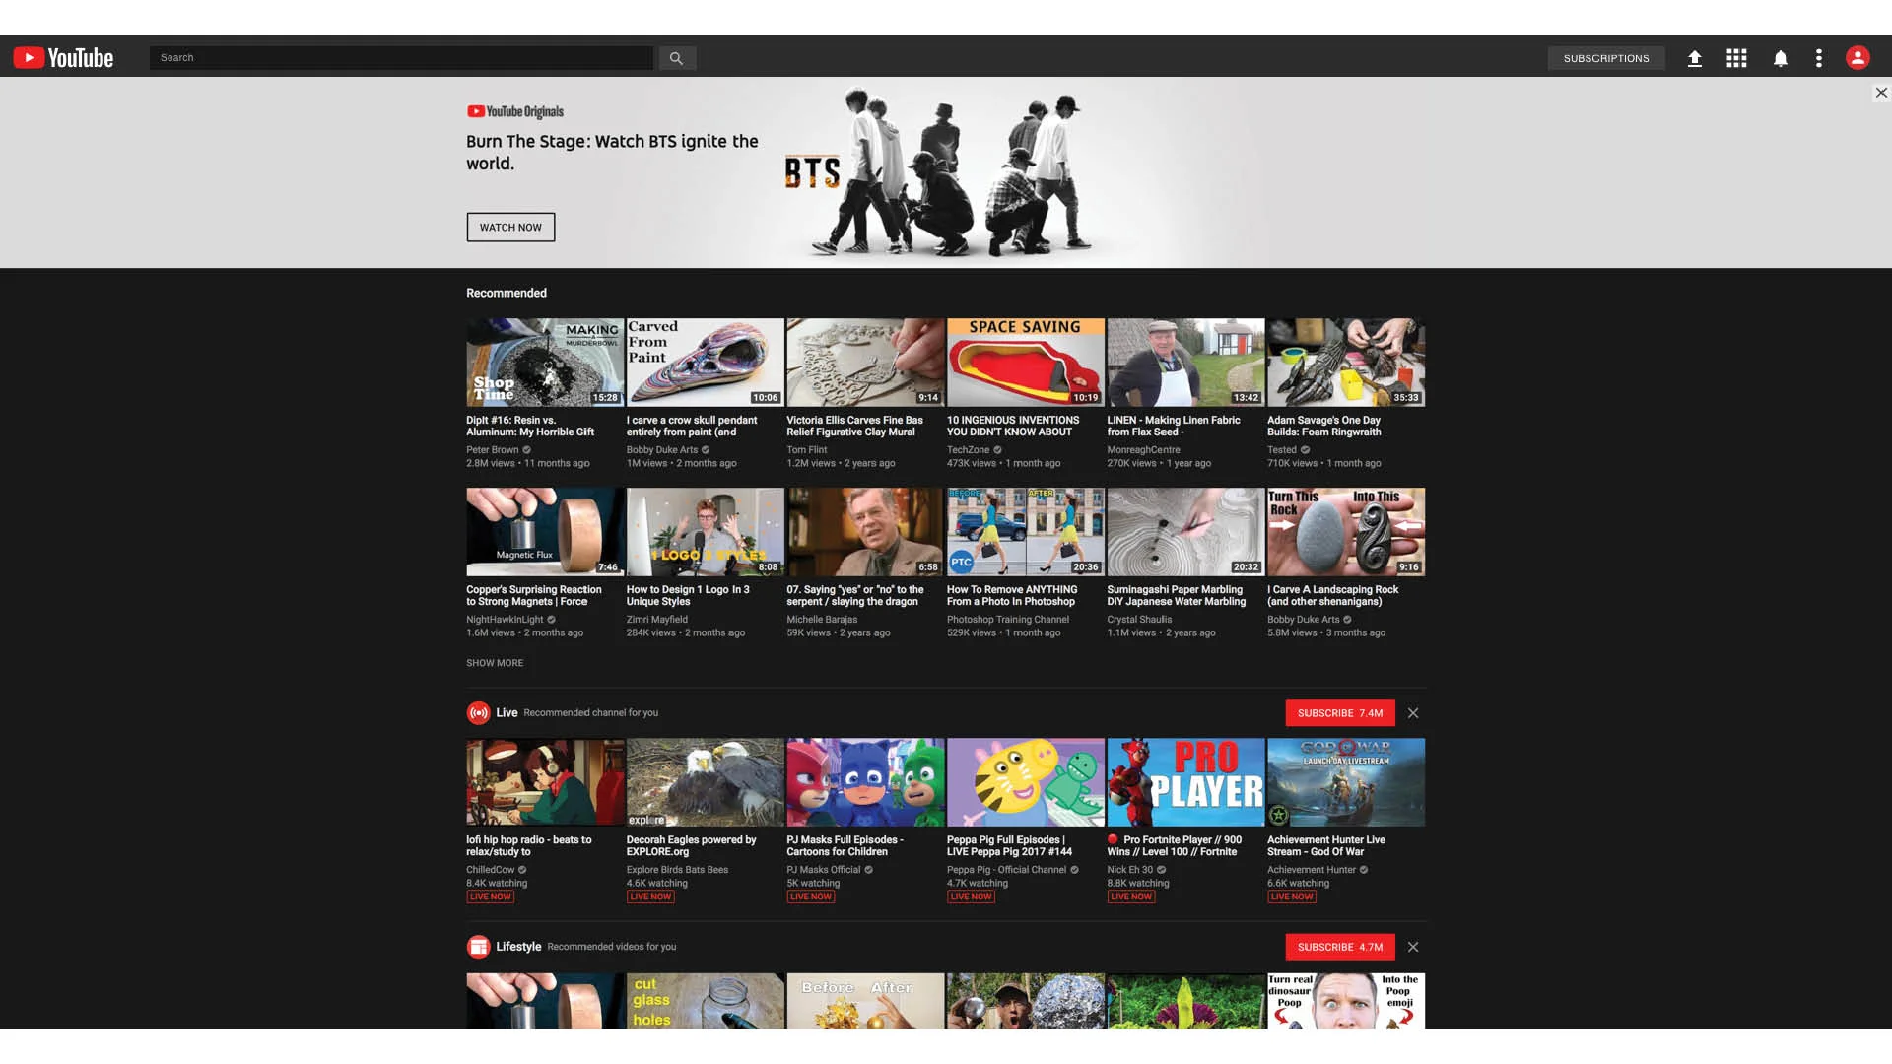Open the 'Saying yes or no to the serpent' thumbnail

pos(865,532)
